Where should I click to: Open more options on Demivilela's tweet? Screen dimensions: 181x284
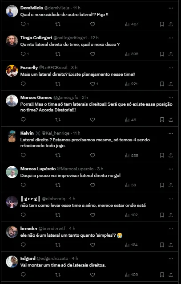(x=171, y=8)
